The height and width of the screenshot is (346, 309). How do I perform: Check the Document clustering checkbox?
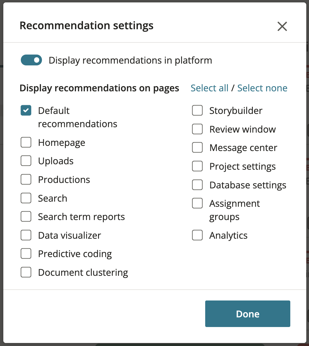26,272
